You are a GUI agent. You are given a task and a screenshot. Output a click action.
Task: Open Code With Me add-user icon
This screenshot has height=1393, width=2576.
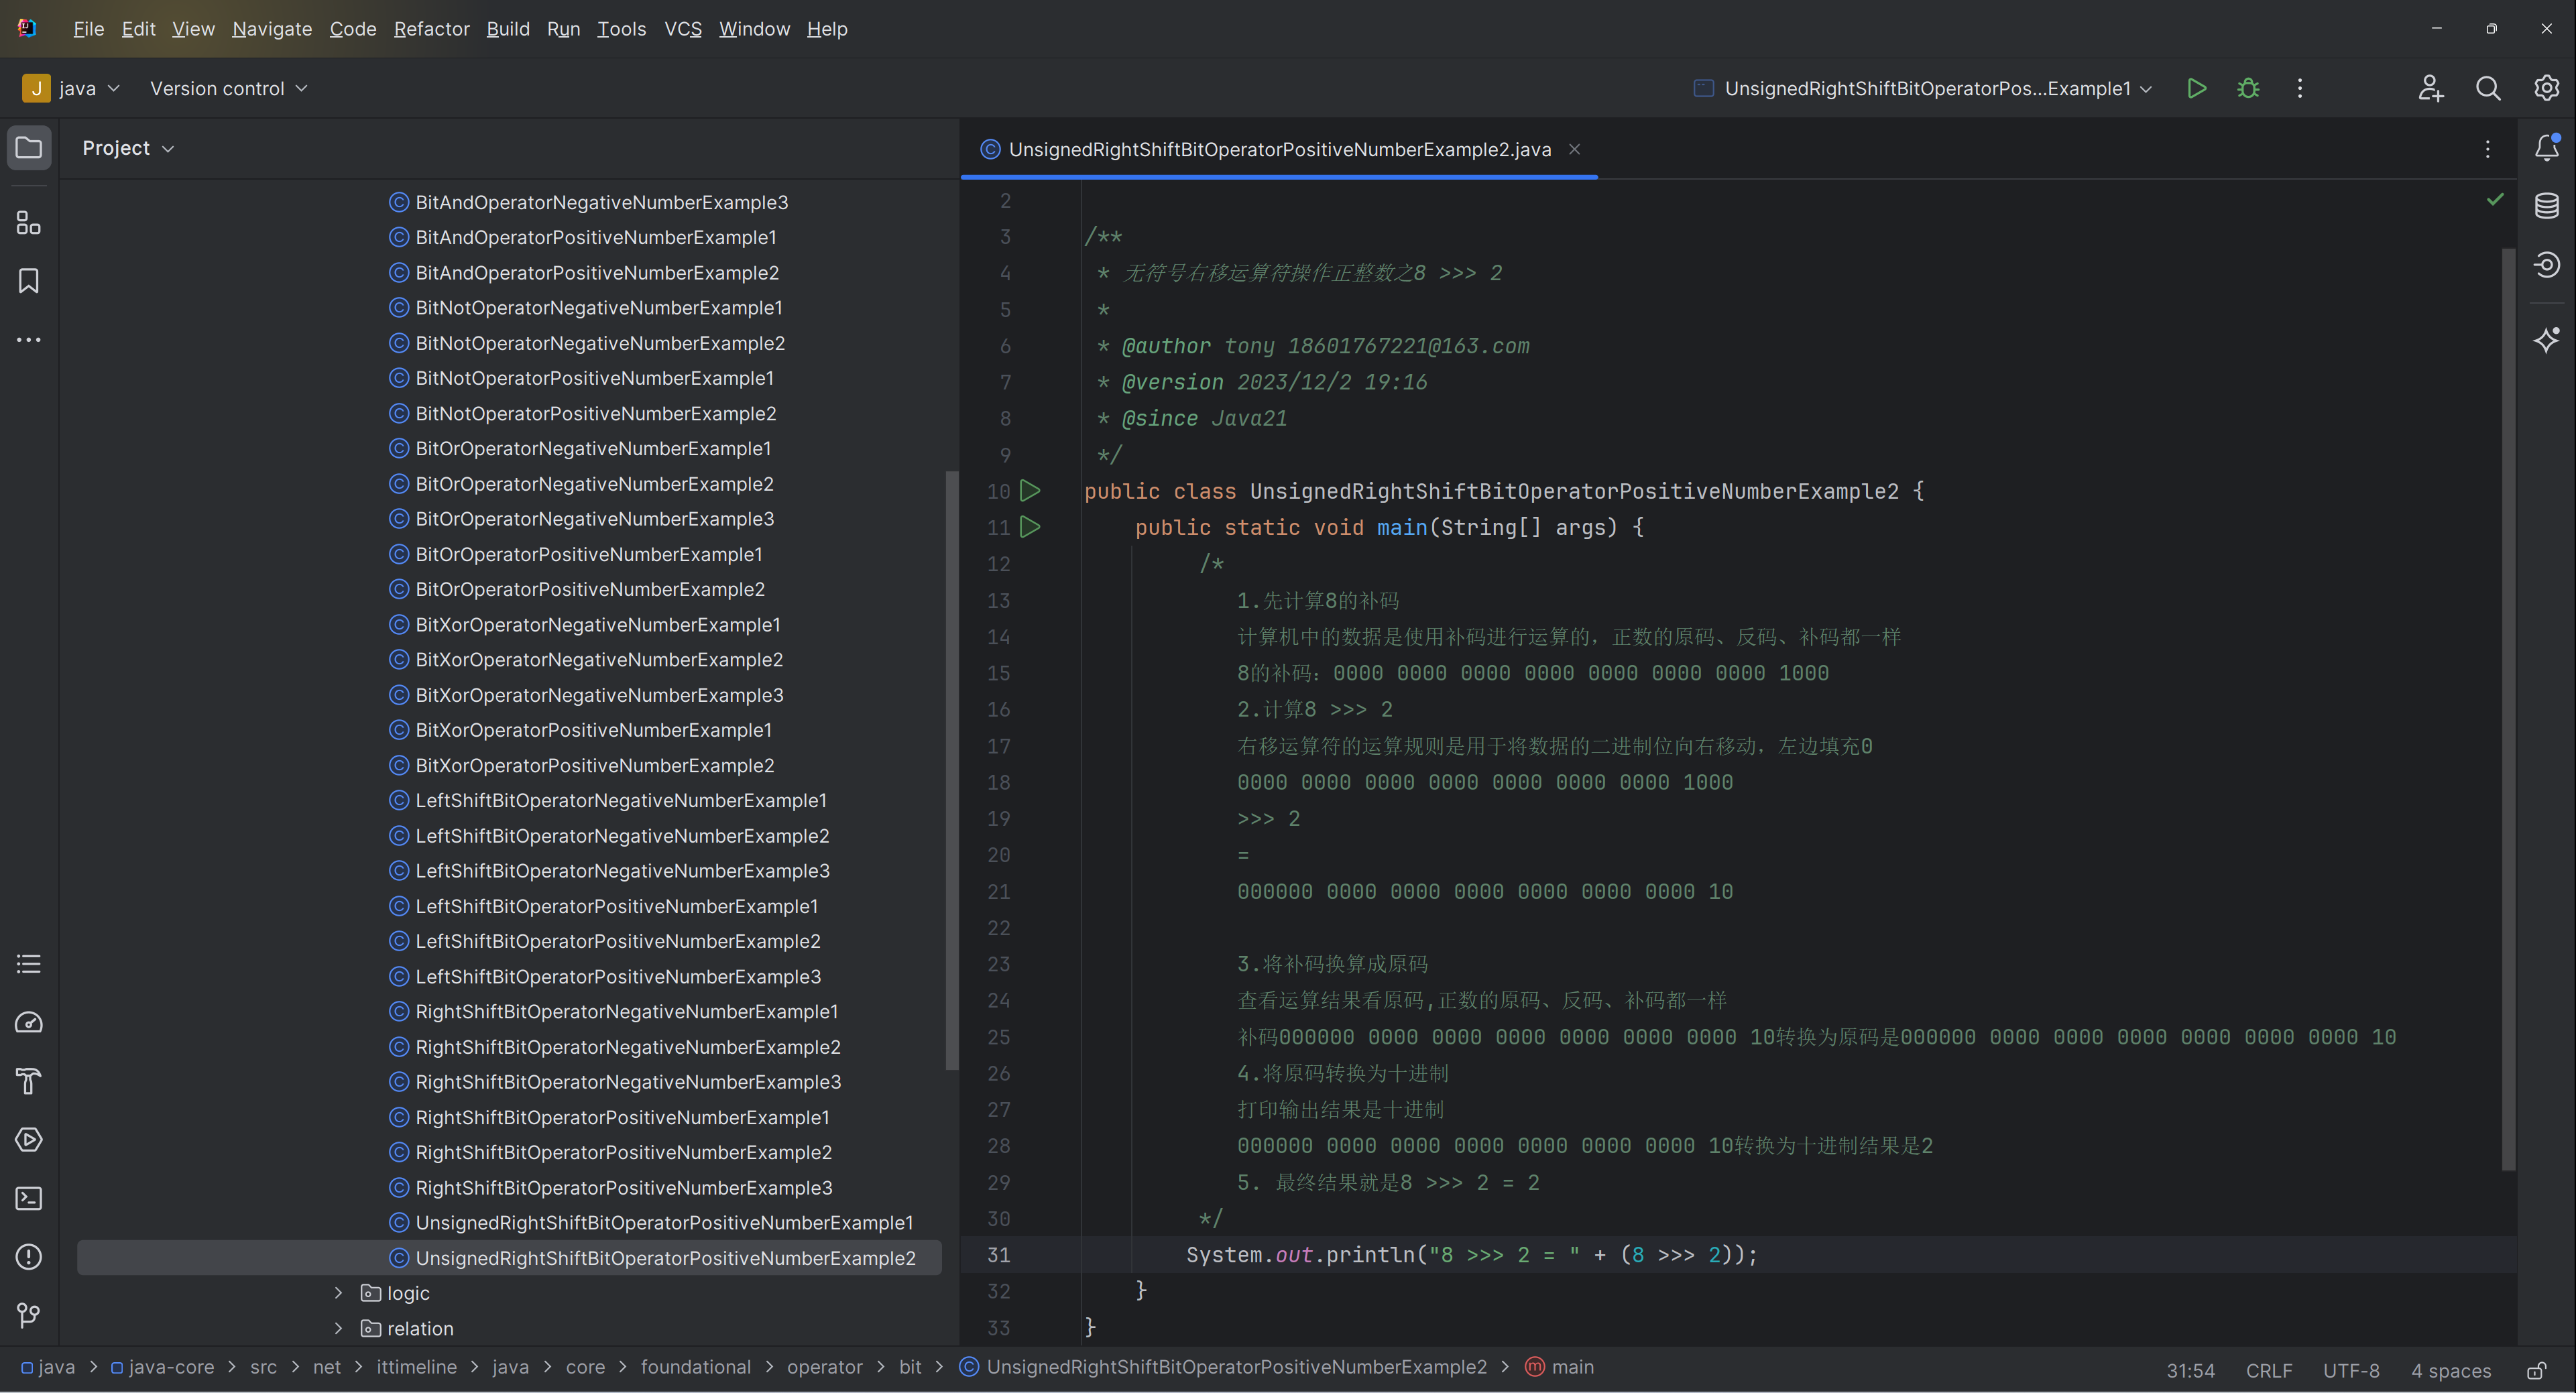point(2431,88)
